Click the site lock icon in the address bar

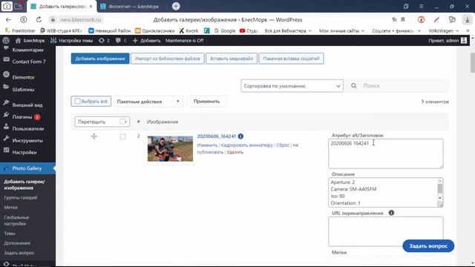click(53, 20)
